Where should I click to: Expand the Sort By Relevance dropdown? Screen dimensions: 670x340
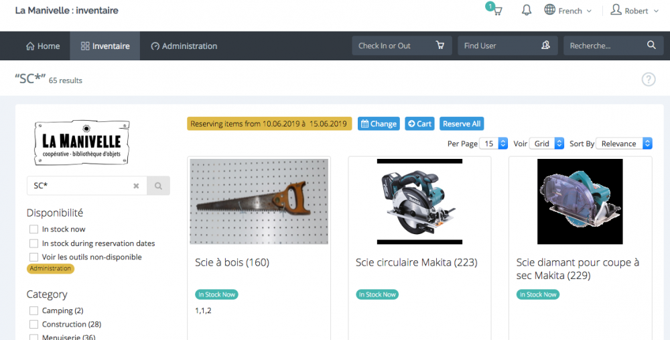tap(626, 144)
